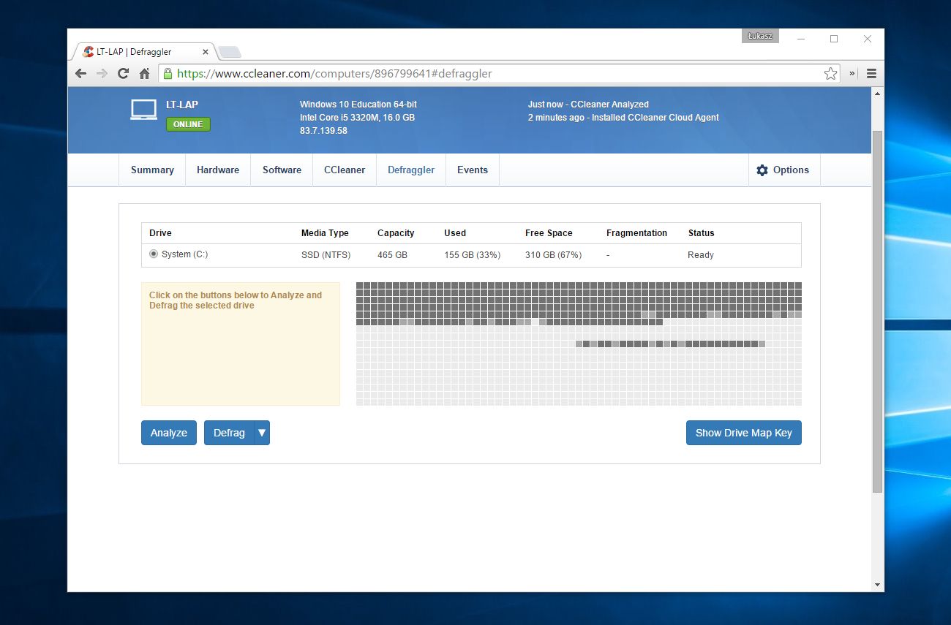
Task: Click the page vertical scrollbar thumb
Action: tap(878, 311)
